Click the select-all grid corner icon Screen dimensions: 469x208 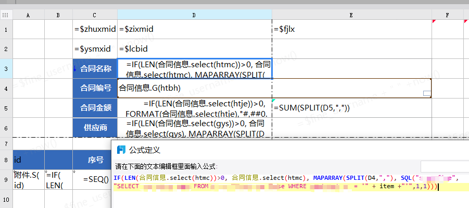tap(6, 15)
